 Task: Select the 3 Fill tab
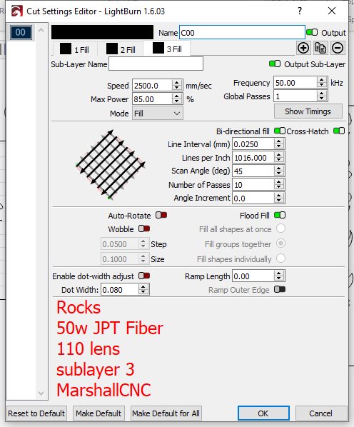[167, 49]
